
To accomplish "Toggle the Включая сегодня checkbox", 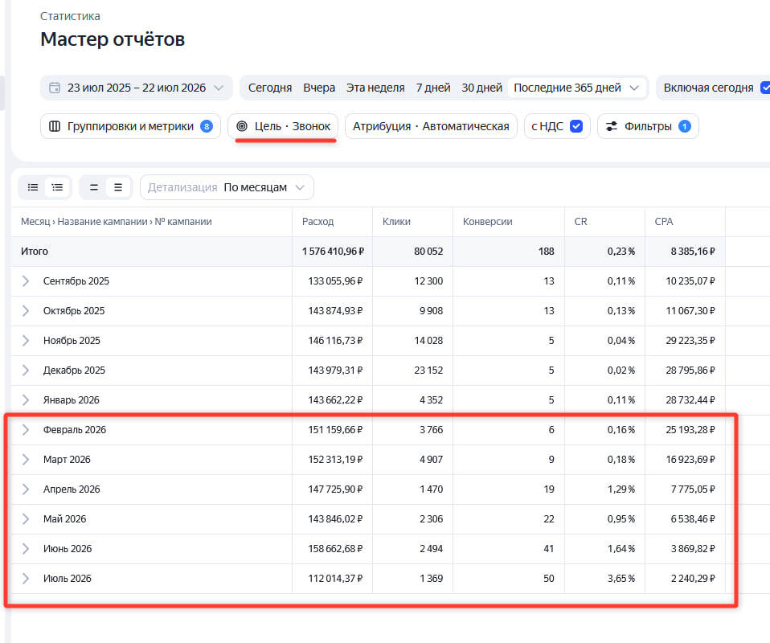I will pyautogui.click(x=766, y=88).
